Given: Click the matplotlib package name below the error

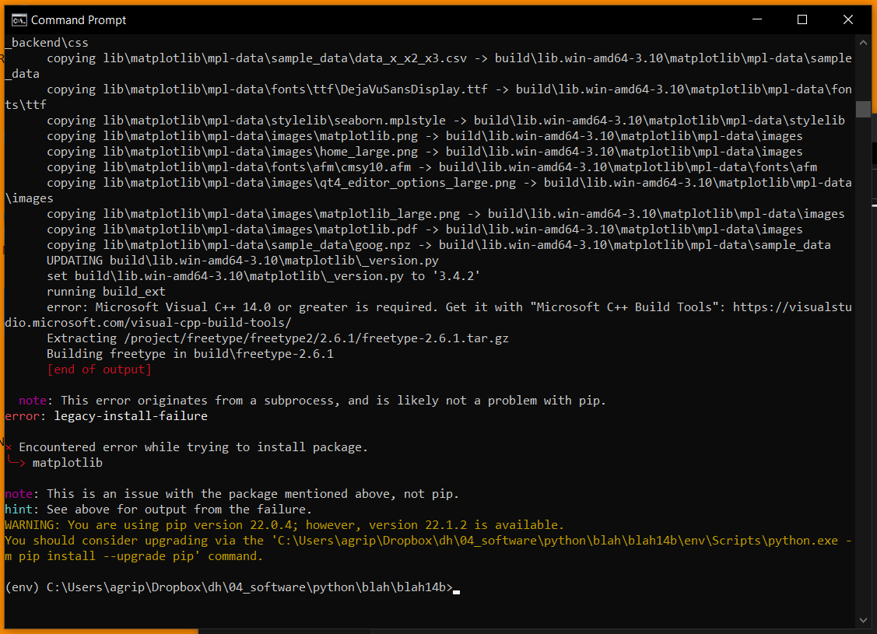Looking at the screenshot, I should [67, 463].
